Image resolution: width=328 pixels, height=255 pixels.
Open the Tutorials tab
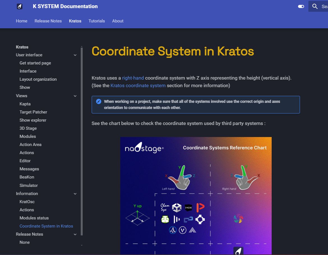97,21
